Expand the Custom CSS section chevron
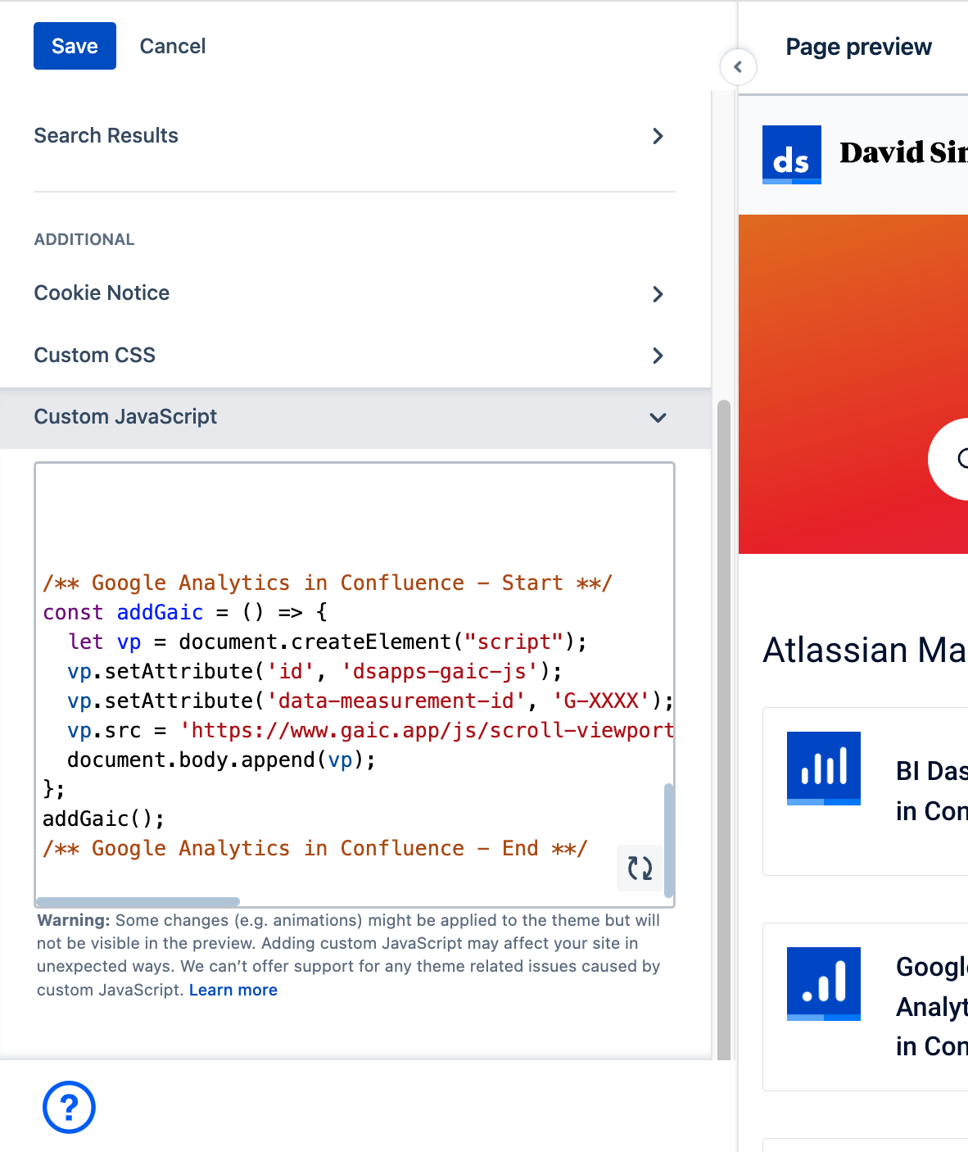This screenshot has width=968, height=1152. pos(657,356)
